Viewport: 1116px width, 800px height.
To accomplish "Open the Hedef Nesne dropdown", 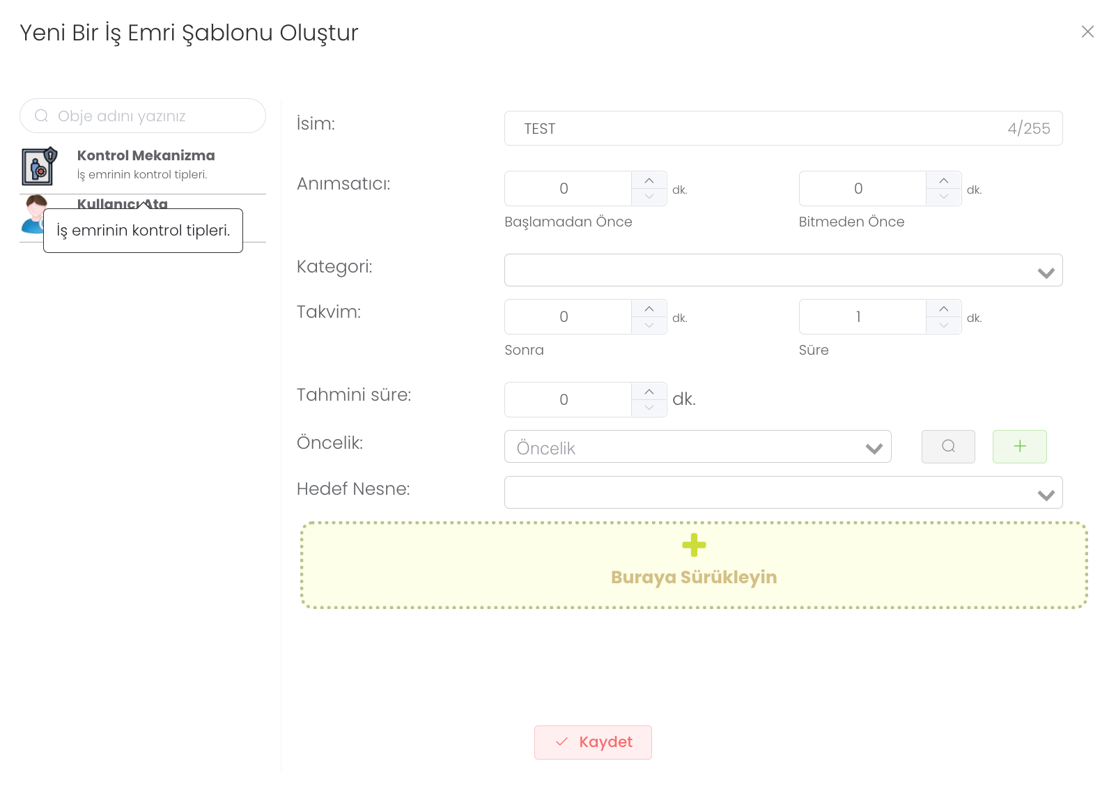I will (783, 493).
